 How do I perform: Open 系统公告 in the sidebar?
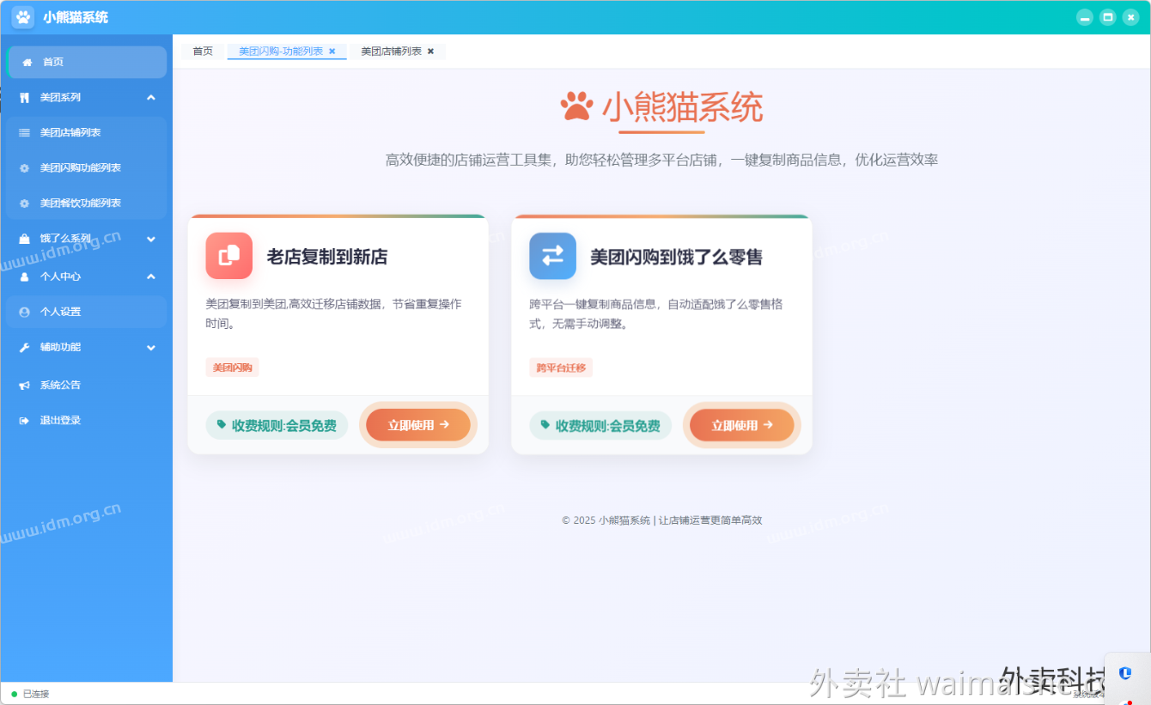(x=86, y=386)
